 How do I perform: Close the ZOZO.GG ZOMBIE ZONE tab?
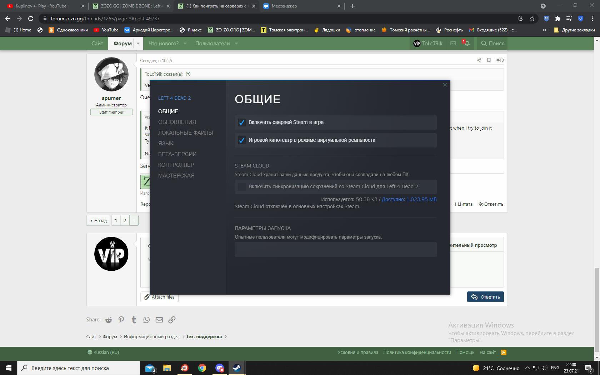point(168,6)
